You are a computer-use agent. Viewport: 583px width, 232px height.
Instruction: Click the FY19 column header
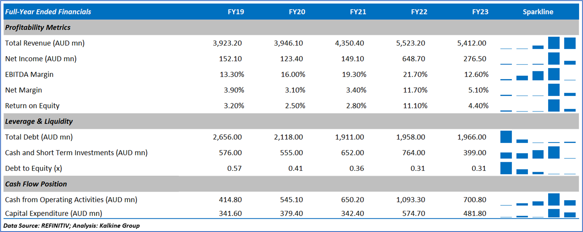pyautogui.click(x=236, y=12)
